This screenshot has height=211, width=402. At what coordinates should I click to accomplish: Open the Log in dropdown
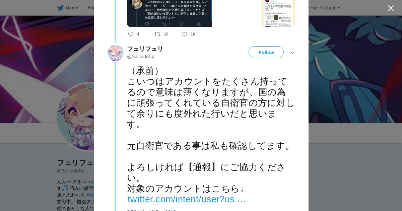[332, 8]
